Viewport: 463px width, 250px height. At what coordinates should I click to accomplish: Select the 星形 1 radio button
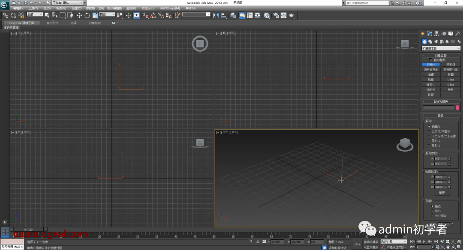pos(429,141)
